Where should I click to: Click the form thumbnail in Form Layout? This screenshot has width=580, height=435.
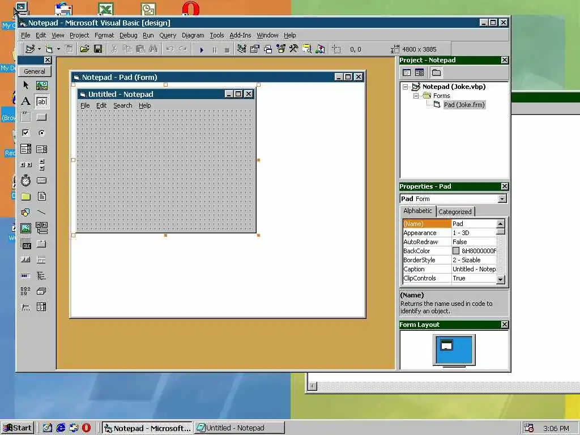(x=447, y=345)
